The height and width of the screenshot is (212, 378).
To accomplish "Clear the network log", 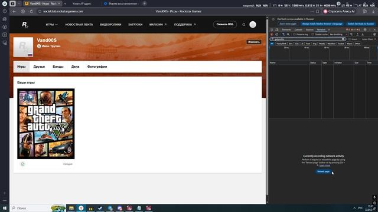I will [277, 34].
